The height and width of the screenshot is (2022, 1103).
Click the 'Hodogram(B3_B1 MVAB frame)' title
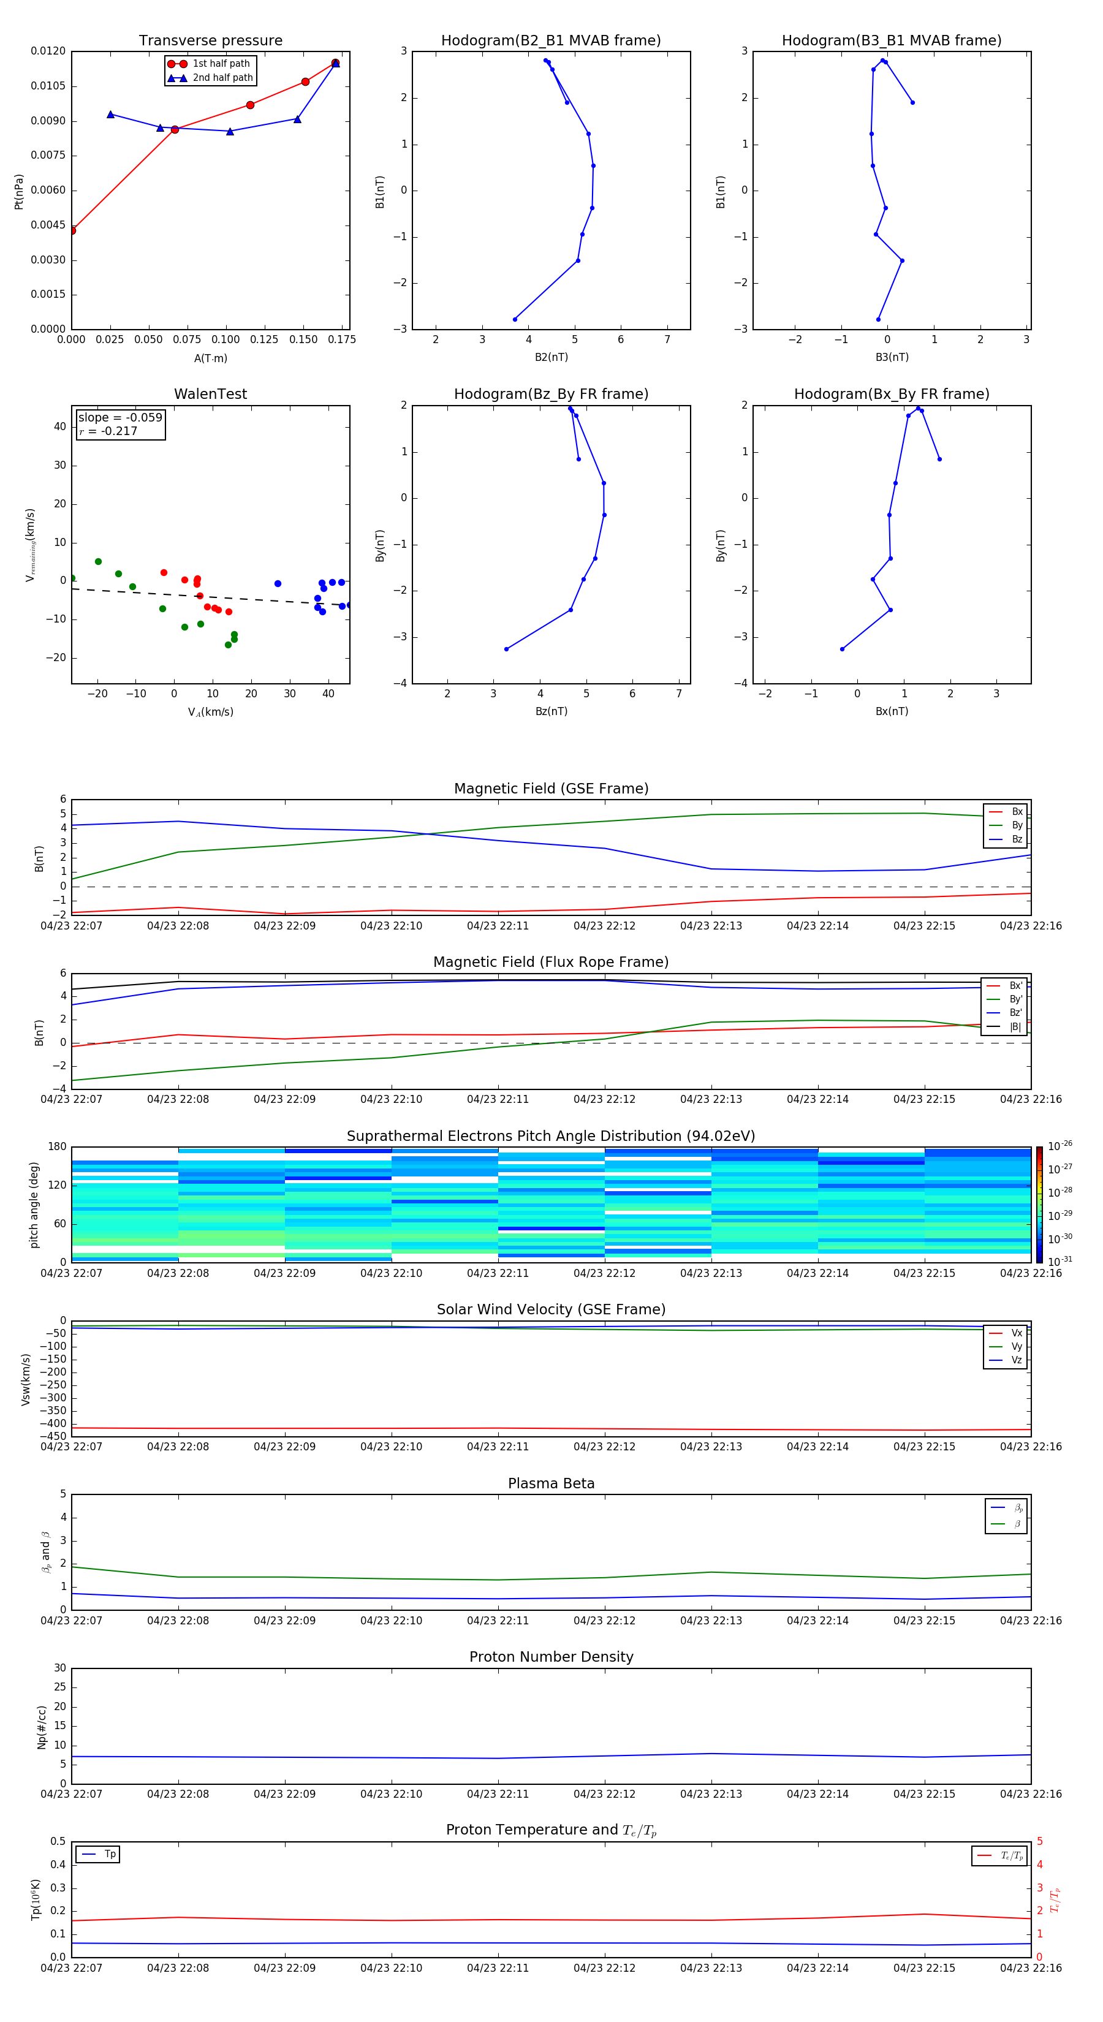[892, 41]
